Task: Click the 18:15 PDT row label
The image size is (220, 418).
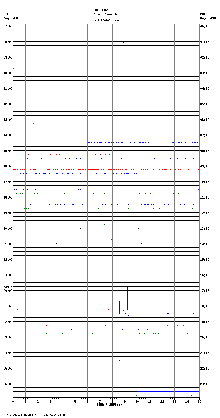Action: pyautogui.click(x=205, y=306)
